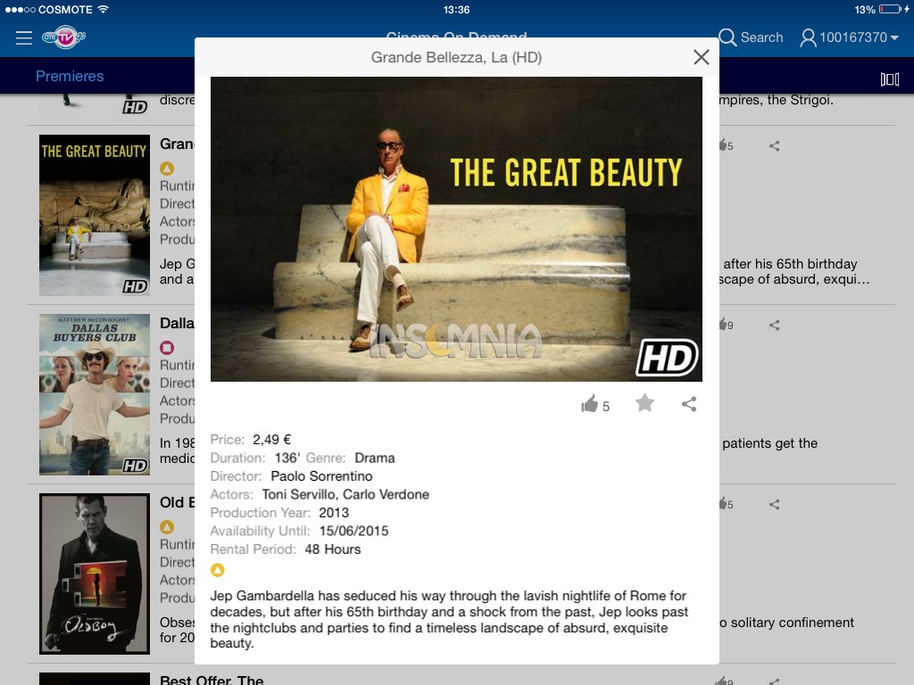
Task: Switch layout with the view toggle icon
Action: click(890, 78)
